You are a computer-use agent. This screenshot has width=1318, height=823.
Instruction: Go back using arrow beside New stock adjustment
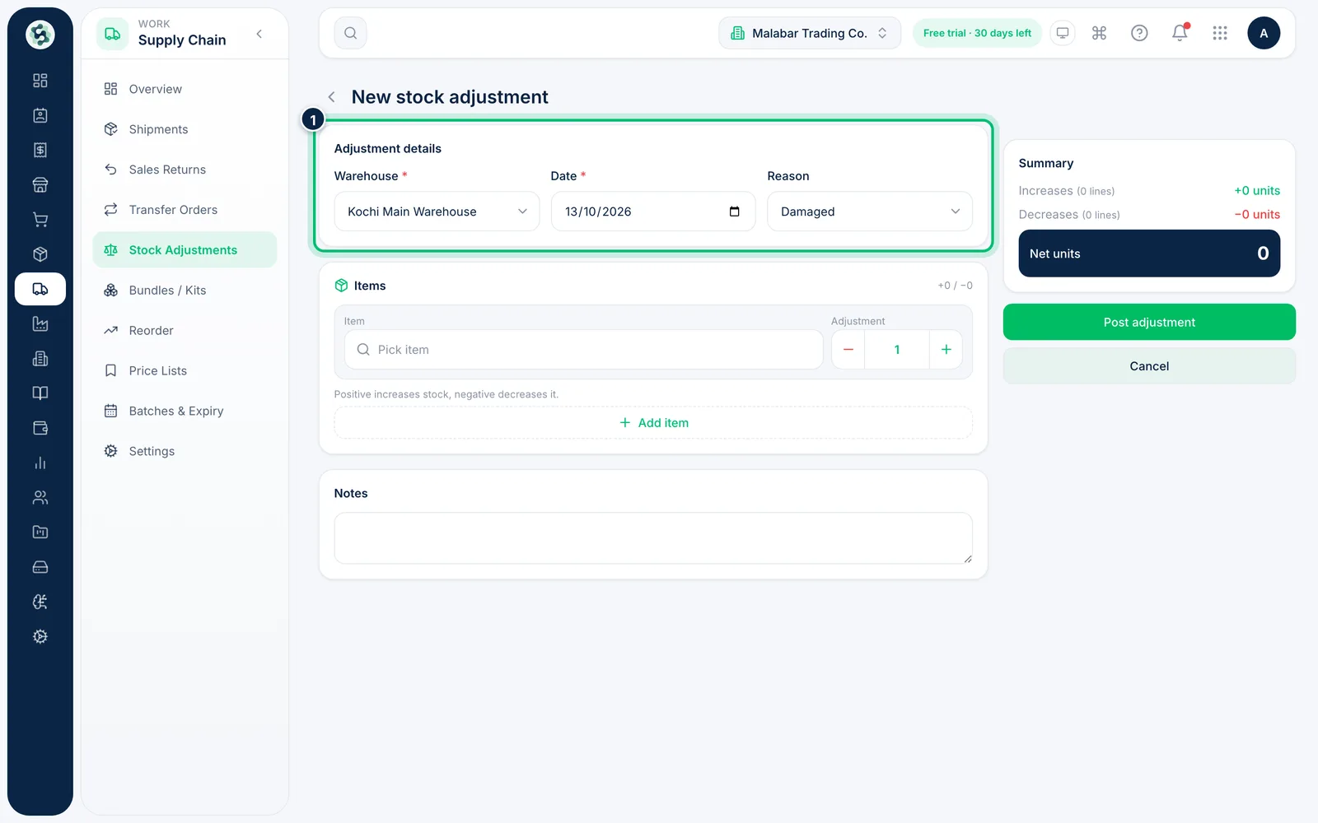(x=331, y=97)
